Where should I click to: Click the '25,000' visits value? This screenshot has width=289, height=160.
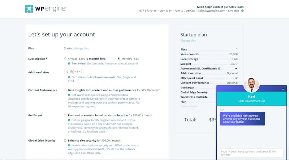(x=233, y=54)
